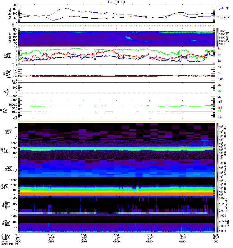
Task: Click the yellow horizontal bar above SST panel
Action: pyautogui.click(x=116, y=121)
